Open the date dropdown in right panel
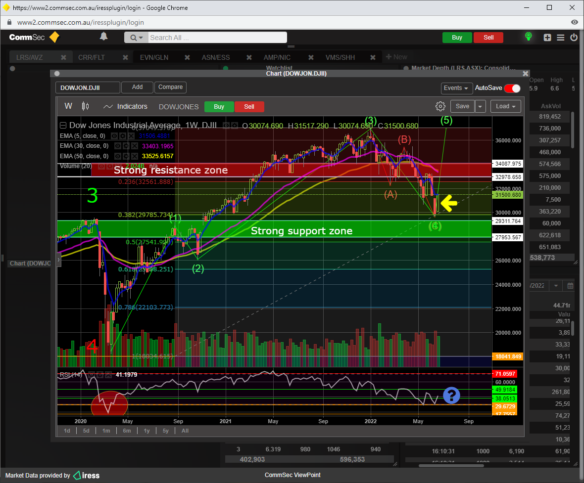This screenshot has height=483, width=584. click(556, 286)
